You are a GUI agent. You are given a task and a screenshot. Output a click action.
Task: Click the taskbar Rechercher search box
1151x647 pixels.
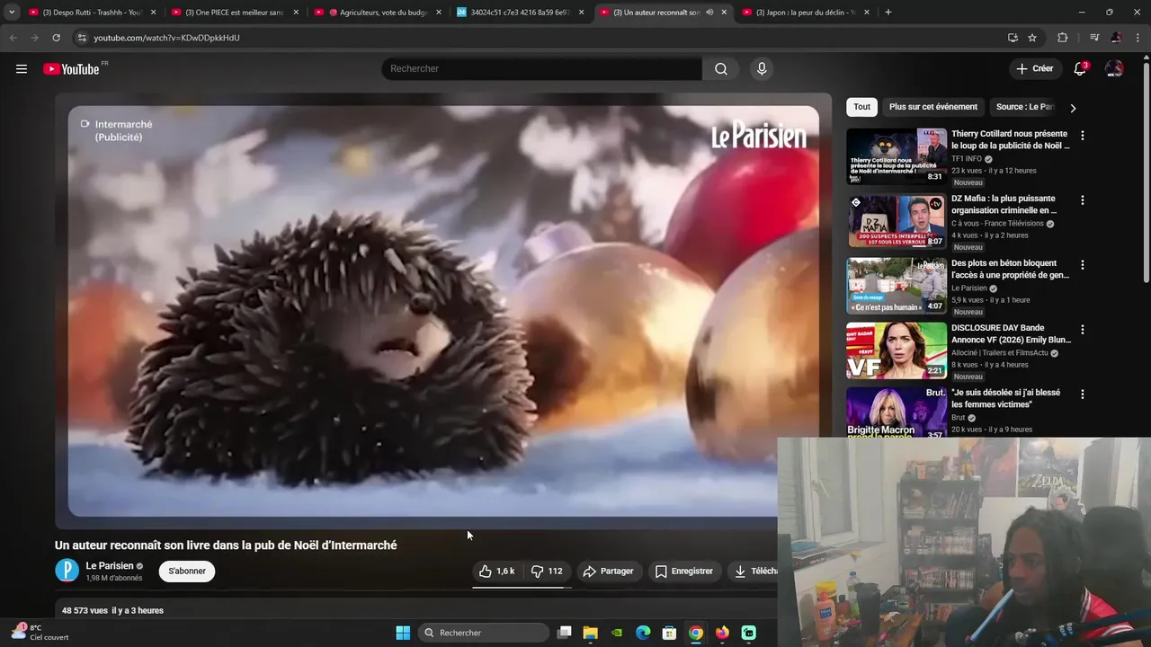point(484,633)
